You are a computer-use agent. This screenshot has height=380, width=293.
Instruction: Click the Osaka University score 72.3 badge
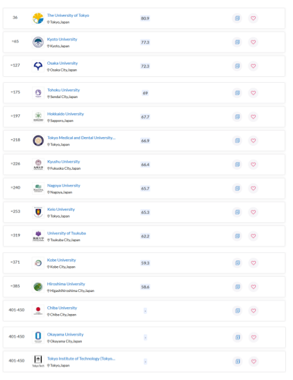[145, 66]
